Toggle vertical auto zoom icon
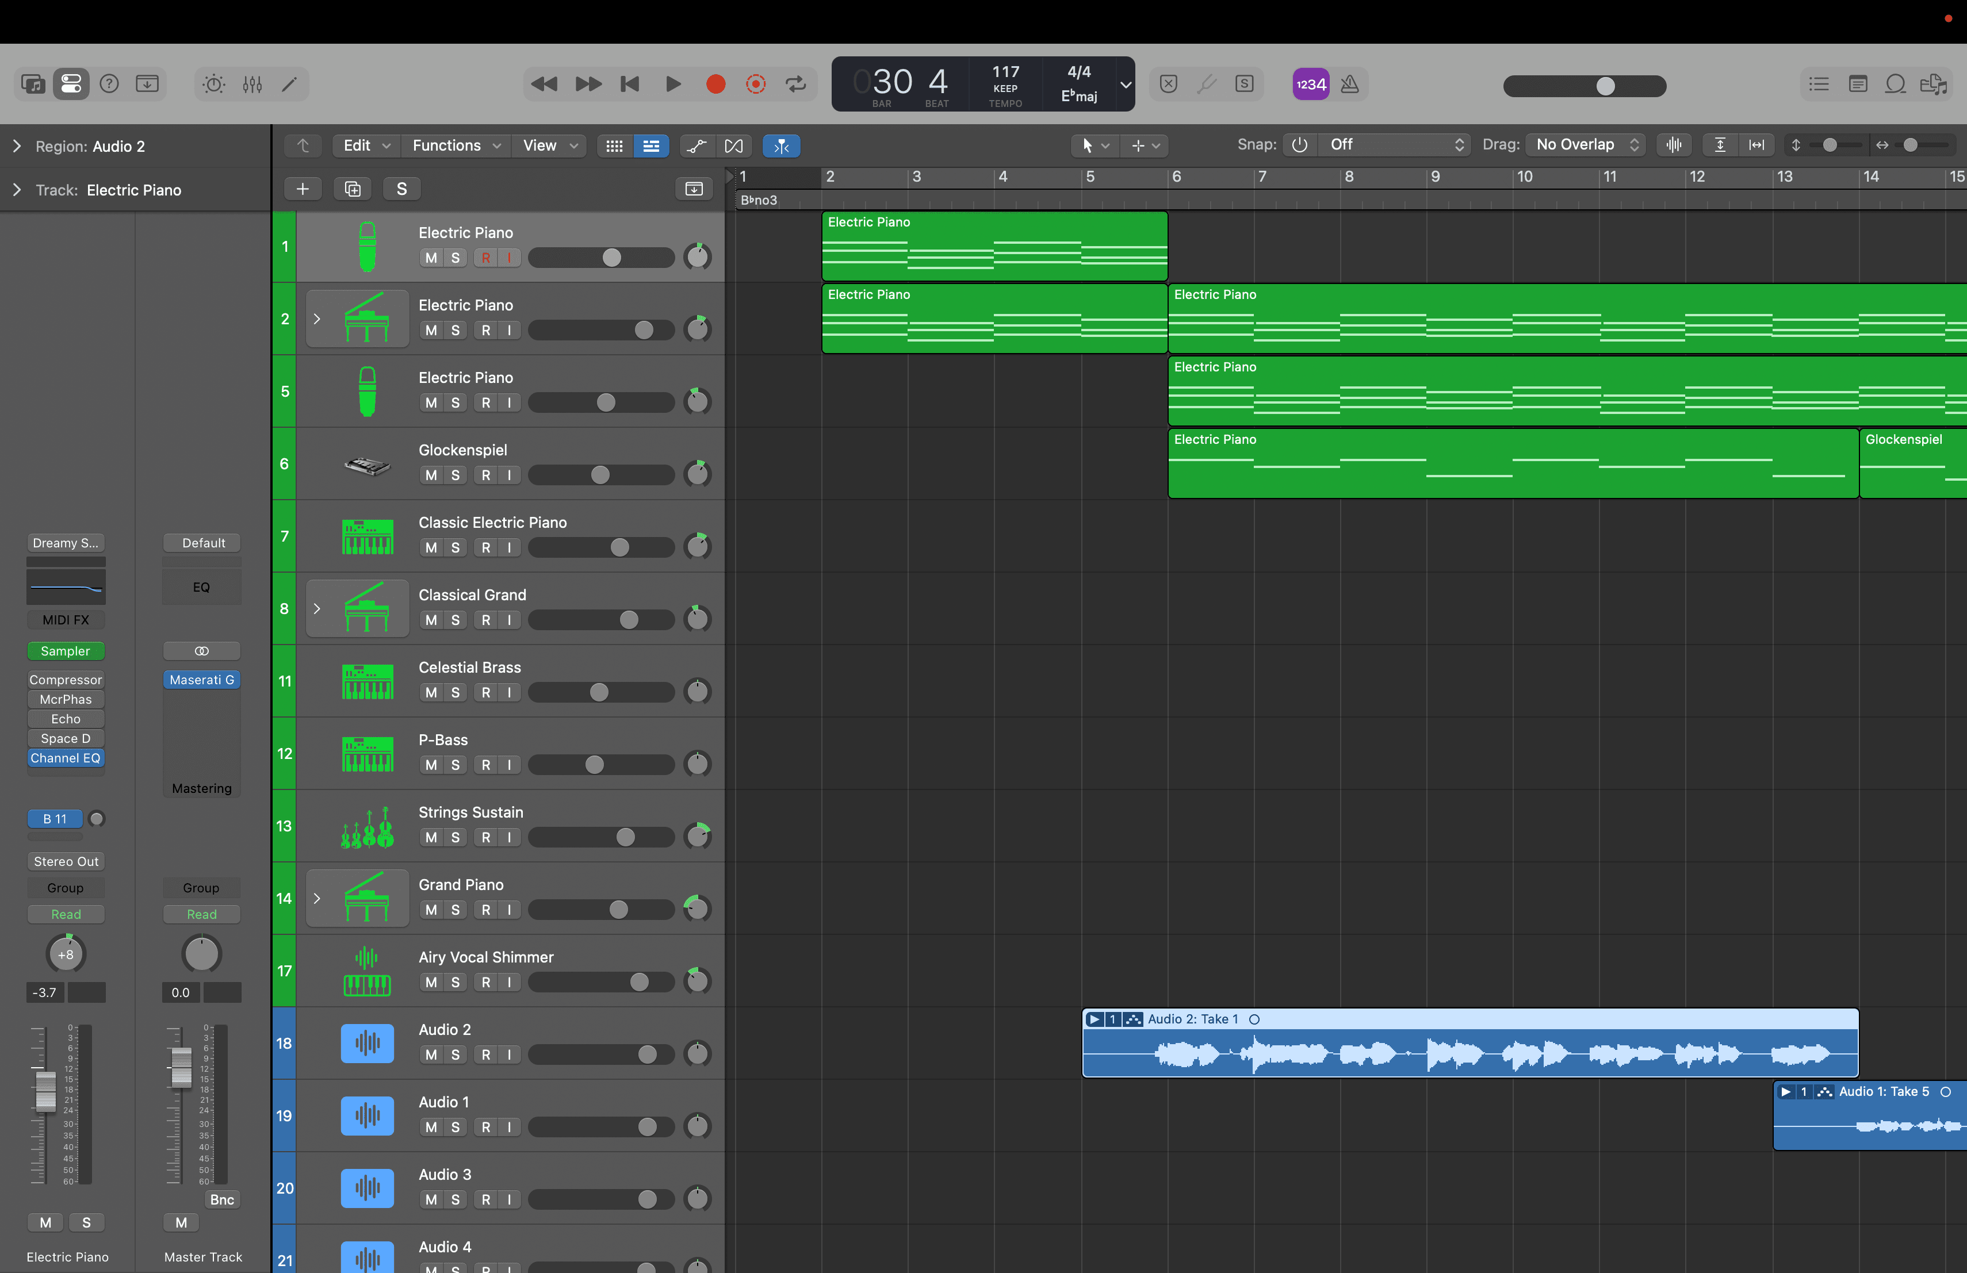This screenshot has height=1273, width=1967. pyautogui.click(x=1720, y=144)
